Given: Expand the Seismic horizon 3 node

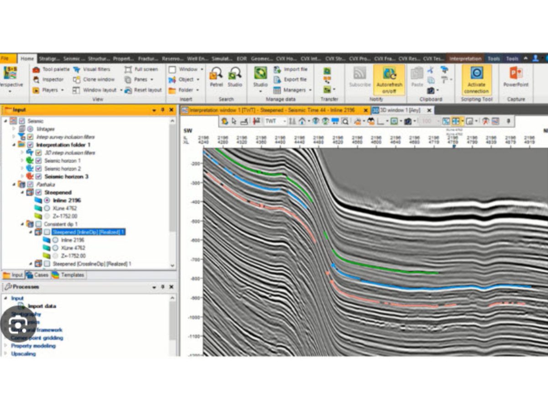Looking at the screenshot, I should [x=22, y=176].
